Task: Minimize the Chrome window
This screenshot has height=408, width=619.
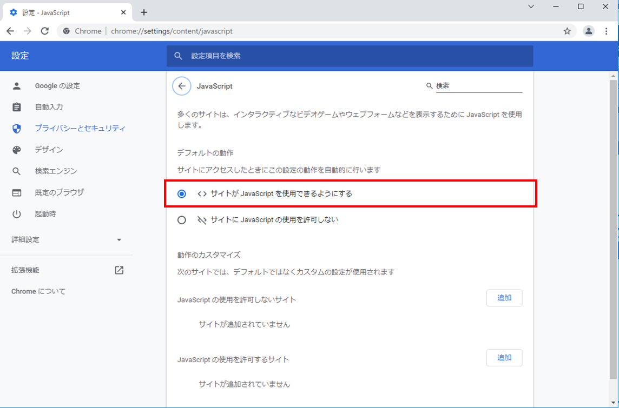Action: pyautogui.click(x=556, y=6)
